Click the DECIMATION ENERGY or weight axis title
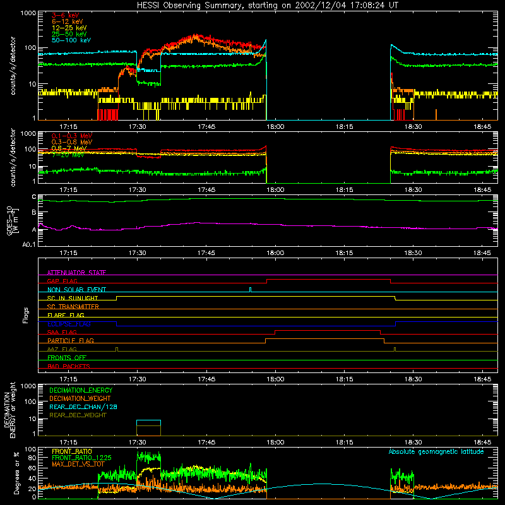This screenshot has width=505, height=505. [9, 410]
